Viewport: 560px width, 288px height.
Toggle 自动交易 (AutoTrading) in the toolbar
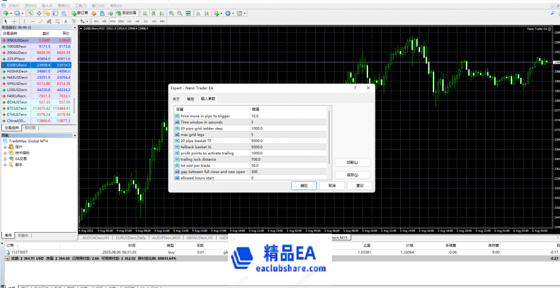[126, 13]
